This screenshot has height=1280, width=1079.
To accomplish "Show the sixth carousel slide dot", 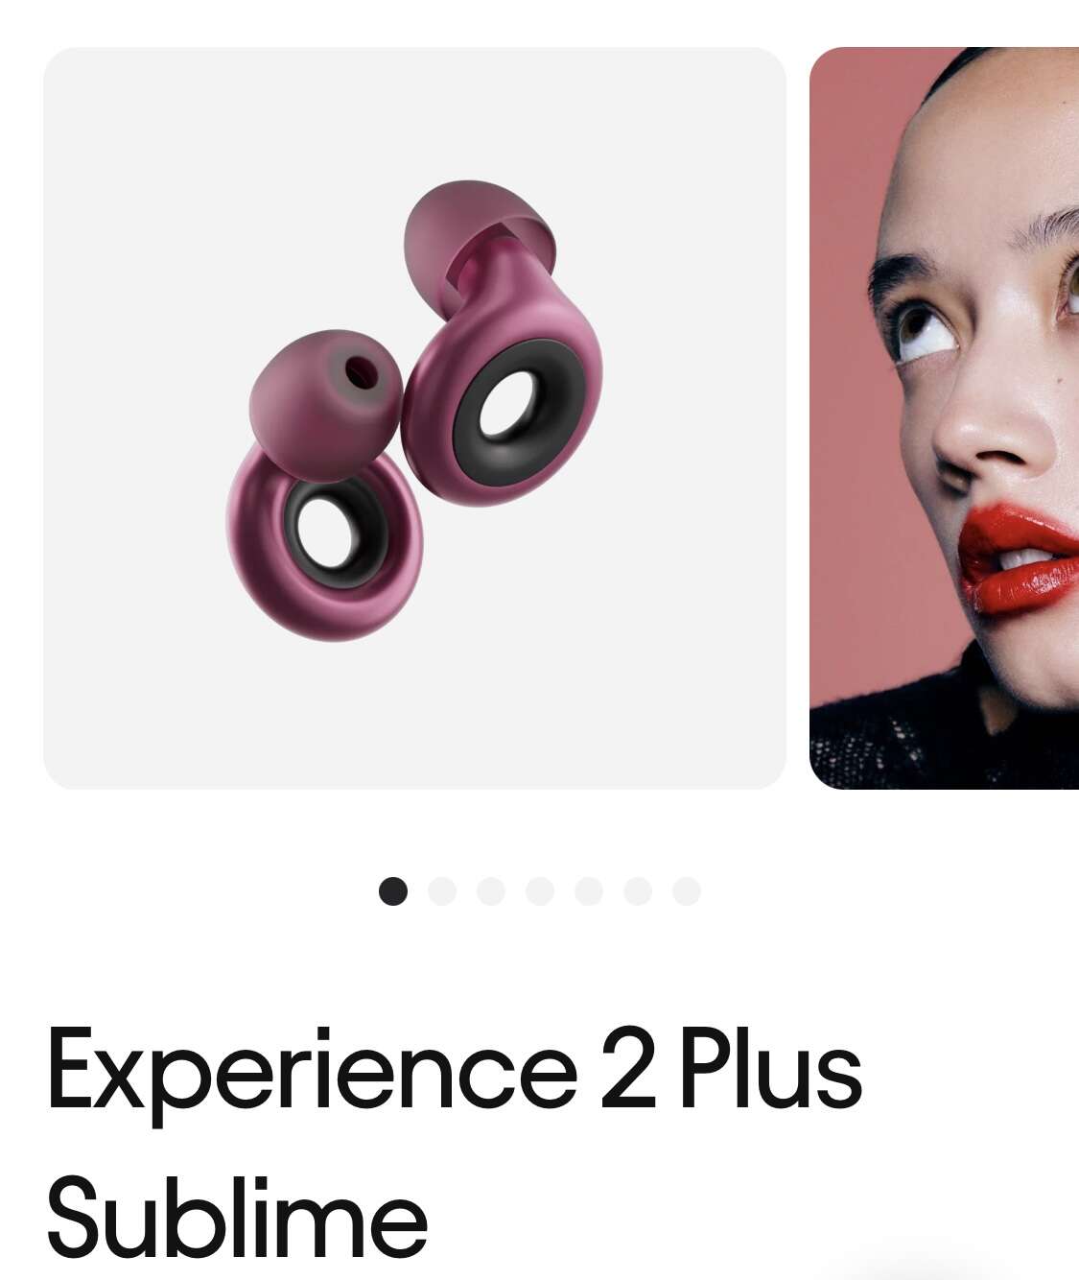I will (638, 891).
